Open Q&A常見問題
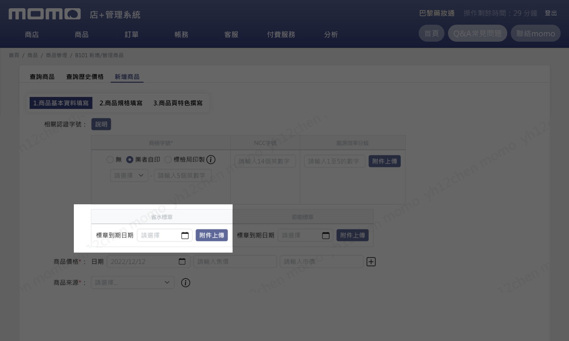This screenshot has height=341, width=569. 477,33
